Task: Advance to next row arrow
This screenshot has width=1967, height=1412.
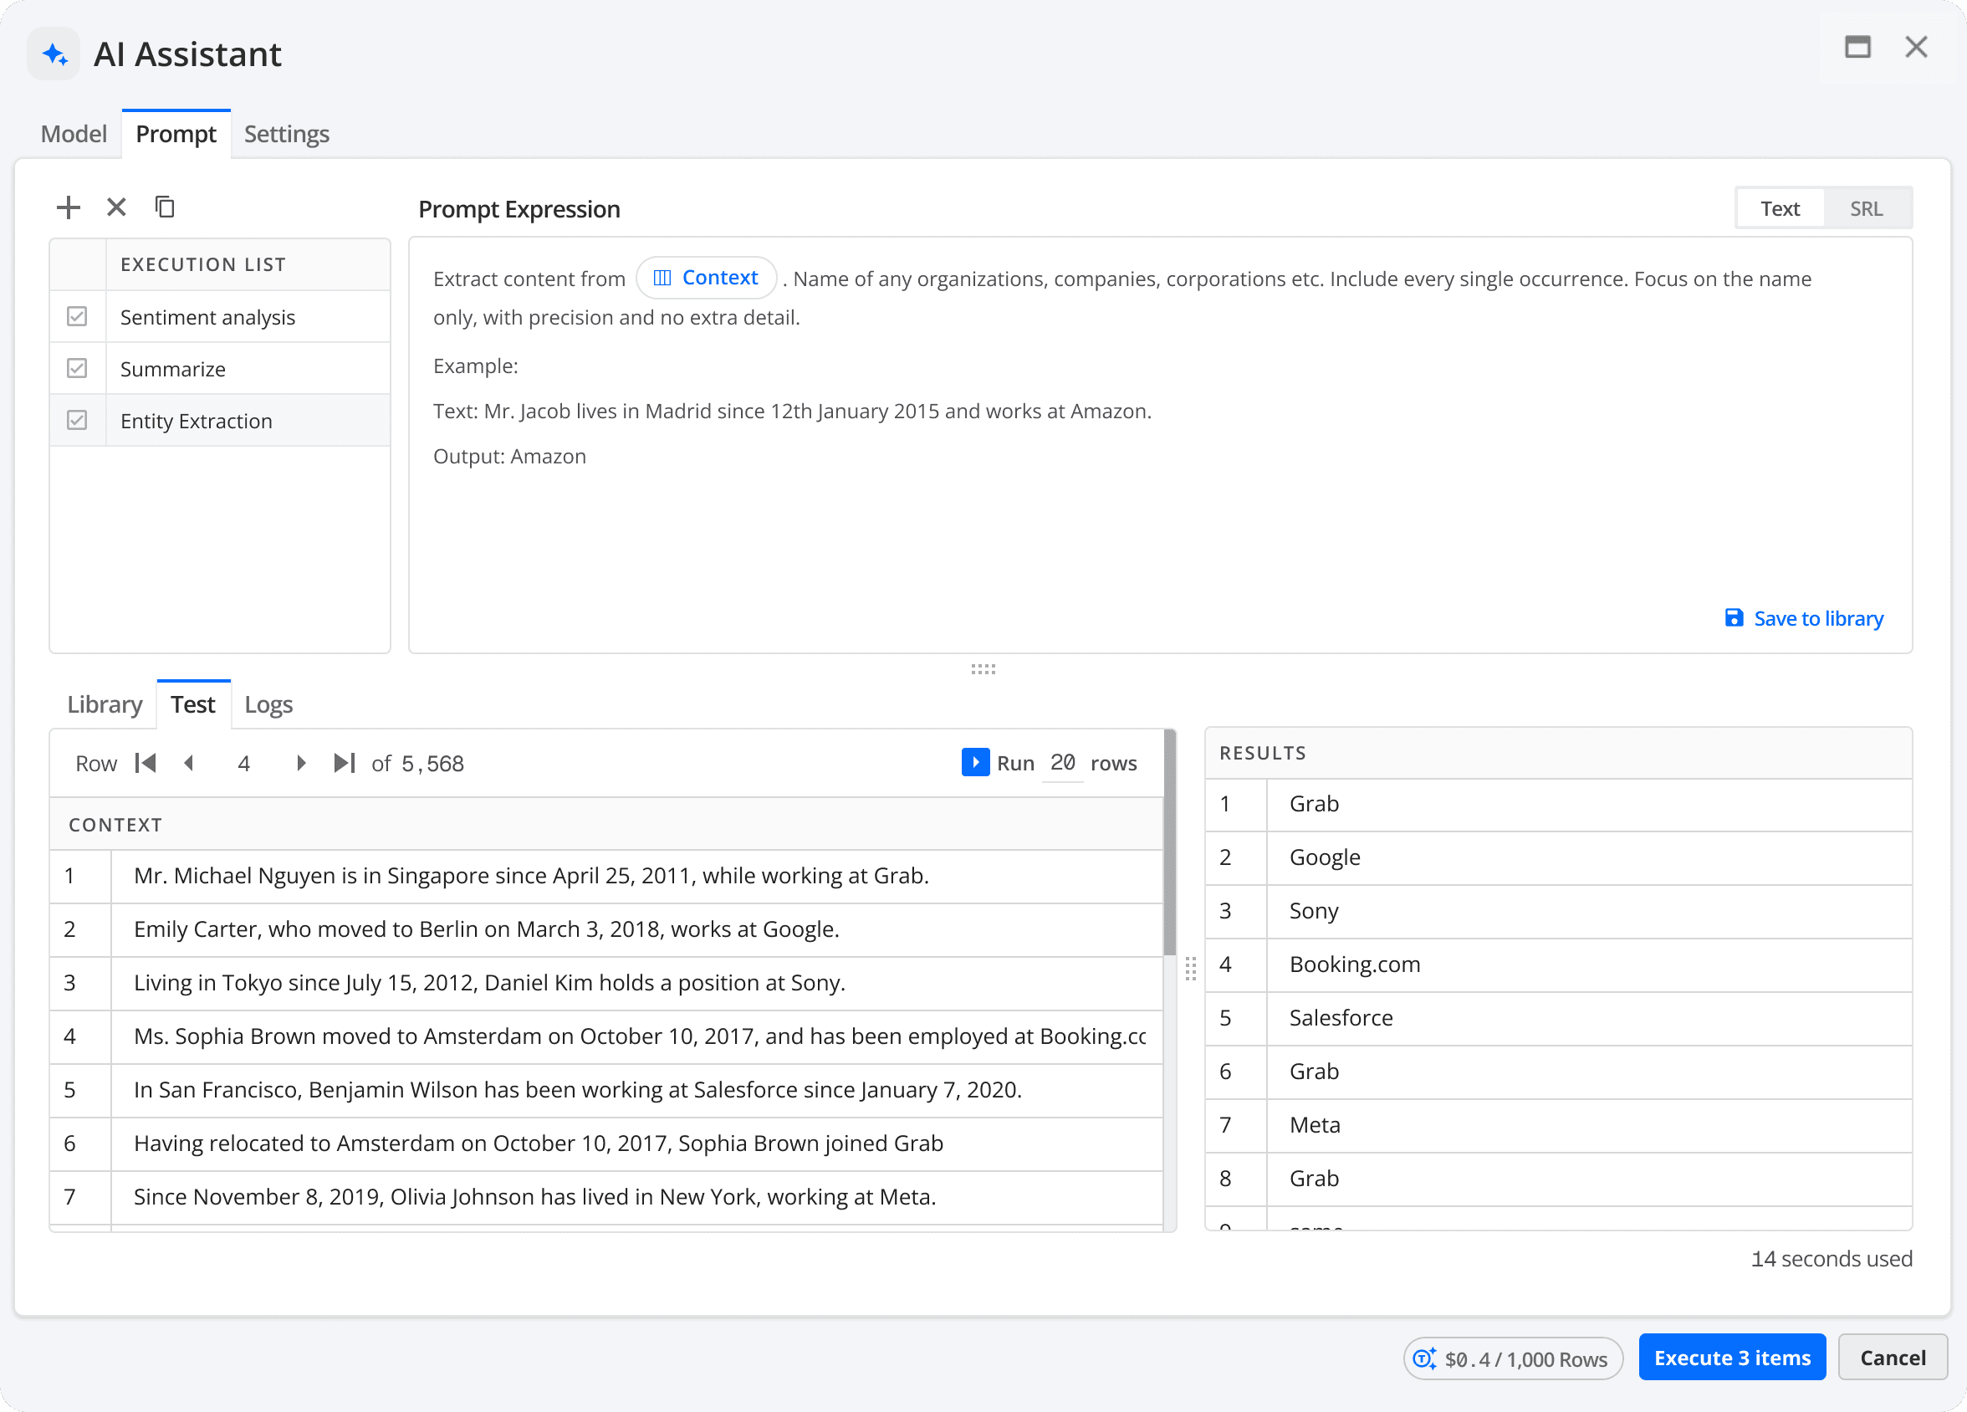Action: click(301, 763)
